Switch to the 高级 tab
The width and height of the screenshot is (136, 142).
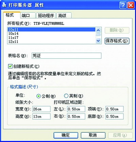[64, 16]
